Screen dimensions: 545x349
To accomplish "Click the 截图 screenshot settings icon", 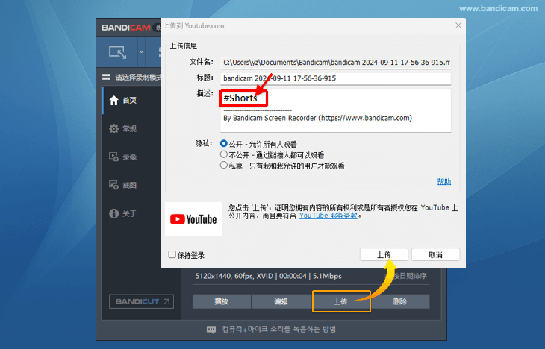I will click(x=113, y=185).
